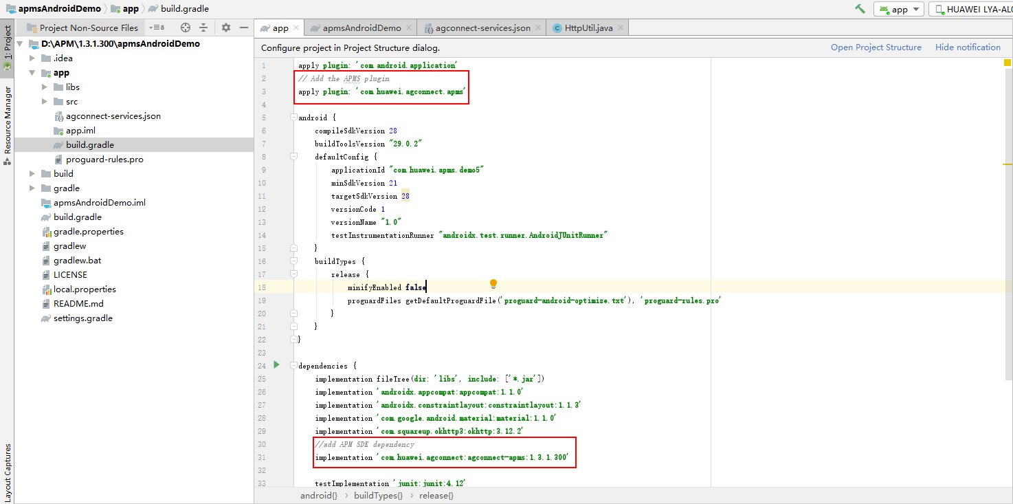Click the Open Project Structure link
The image size is (1013, 504).
[876, 47]
